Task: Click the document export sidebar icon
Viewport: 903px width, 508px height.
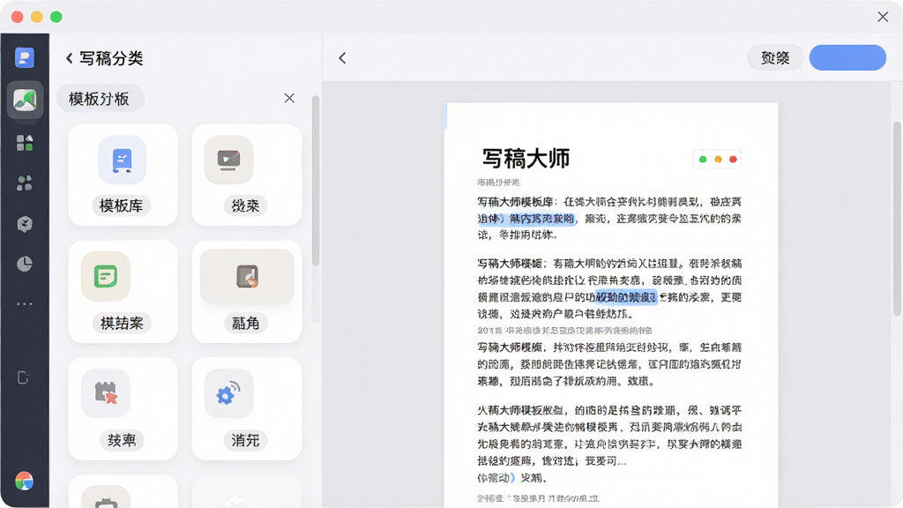Action: (x=23, y=377)
